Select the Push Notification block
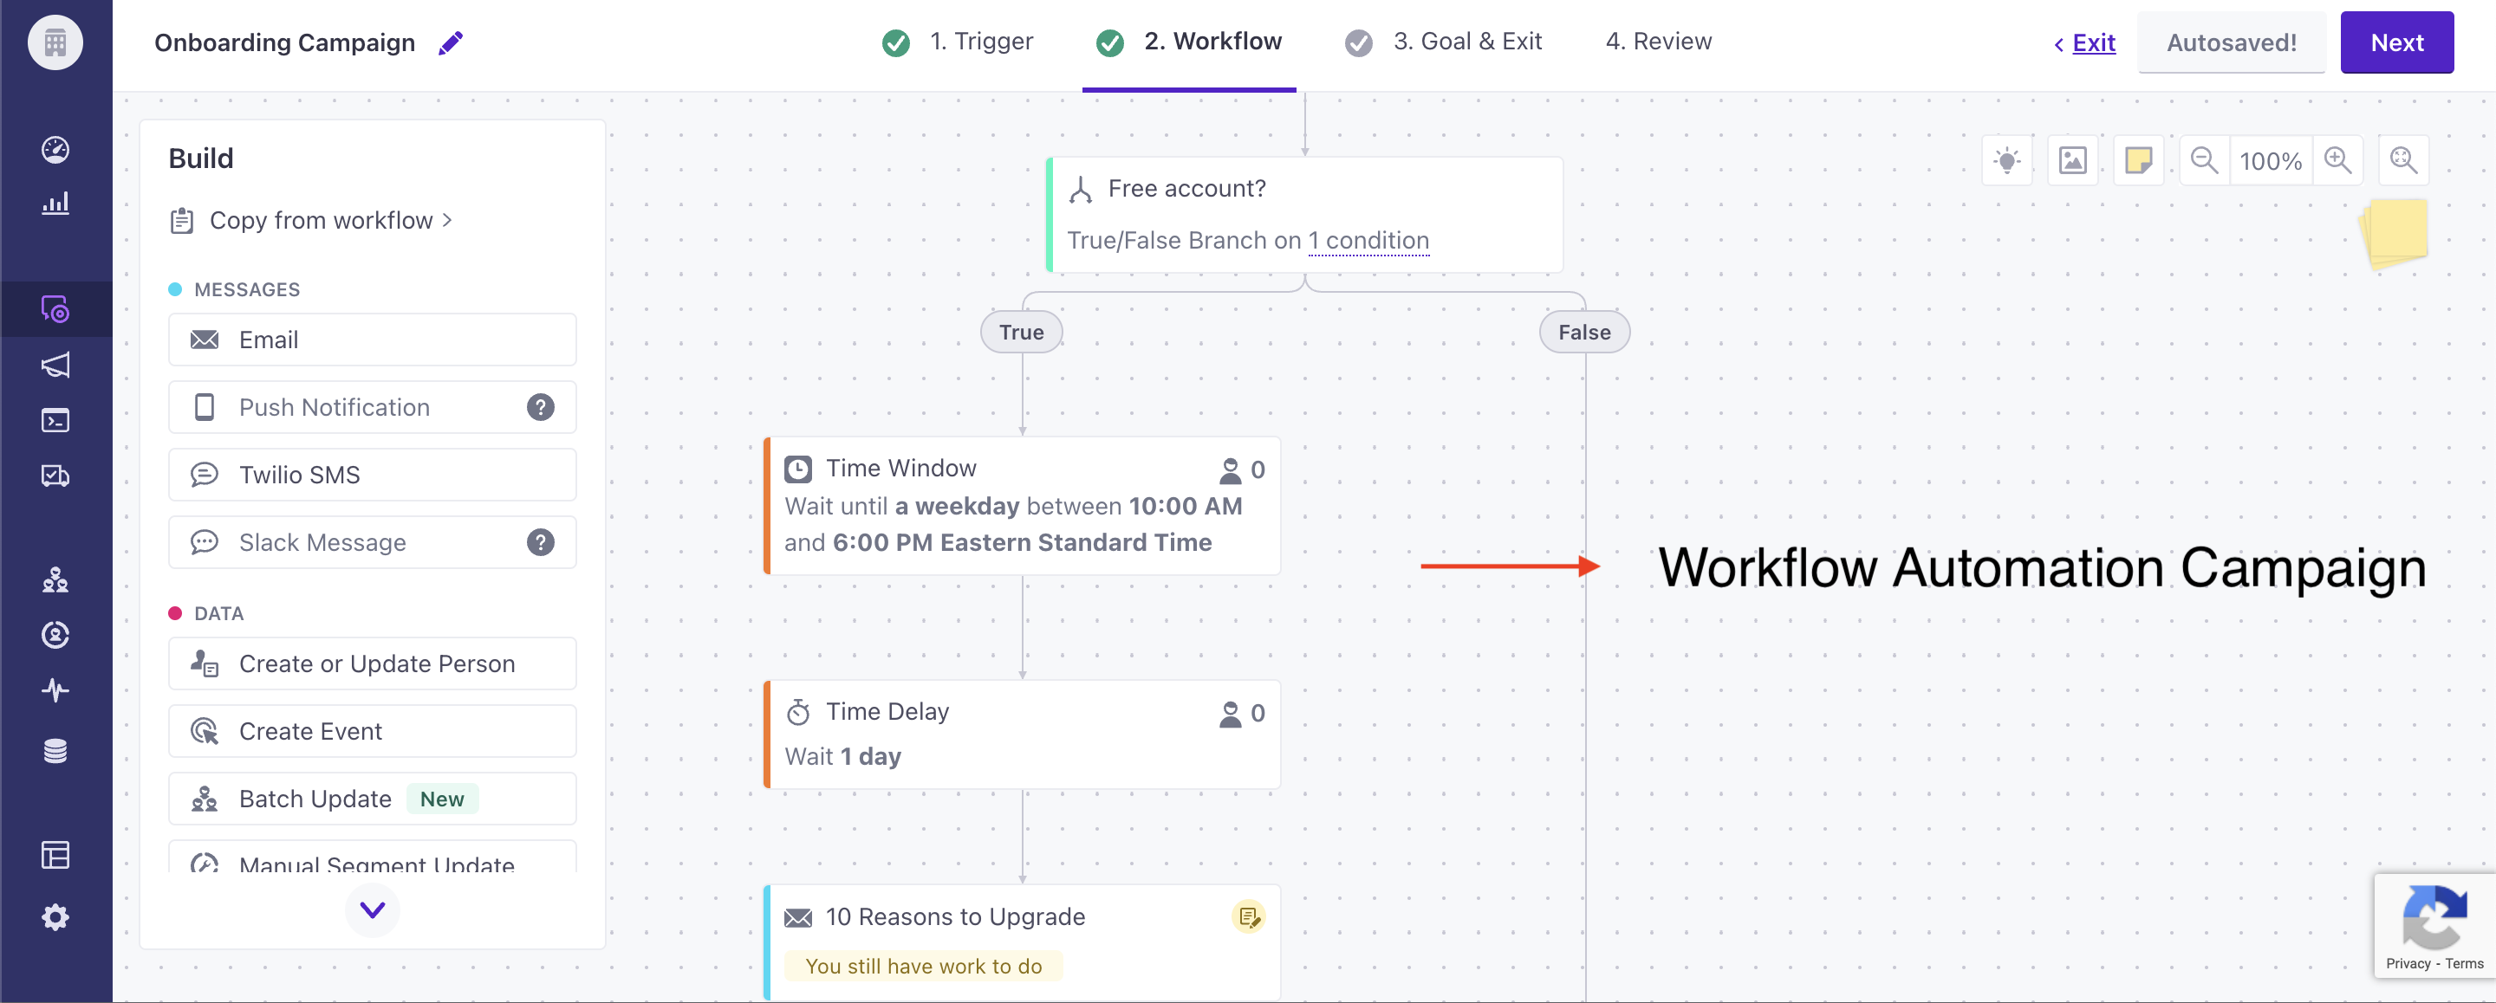Image resolution: width=2496 pixels, height=1003 pixels. pos(372,408)
